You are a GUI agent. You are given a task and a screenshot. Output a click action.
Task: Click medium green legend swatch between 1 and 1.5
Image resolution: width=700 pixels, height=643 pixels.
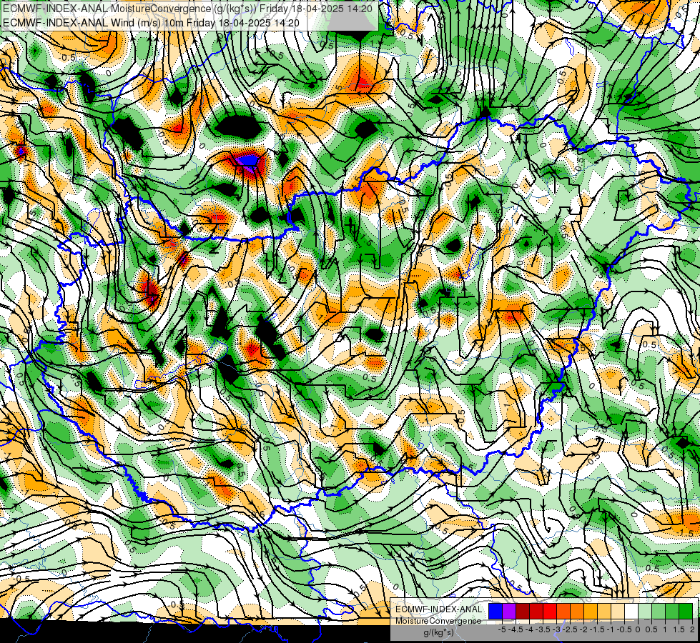[672, 611]
